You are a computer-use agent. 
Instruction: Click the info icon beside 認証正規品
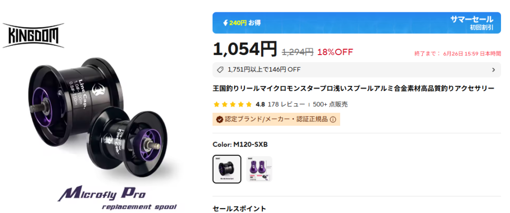(x=333, y=119)
